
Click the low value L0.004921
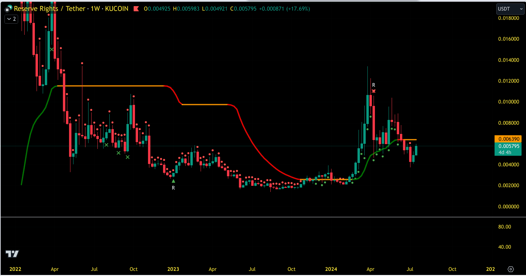(215, 9)
